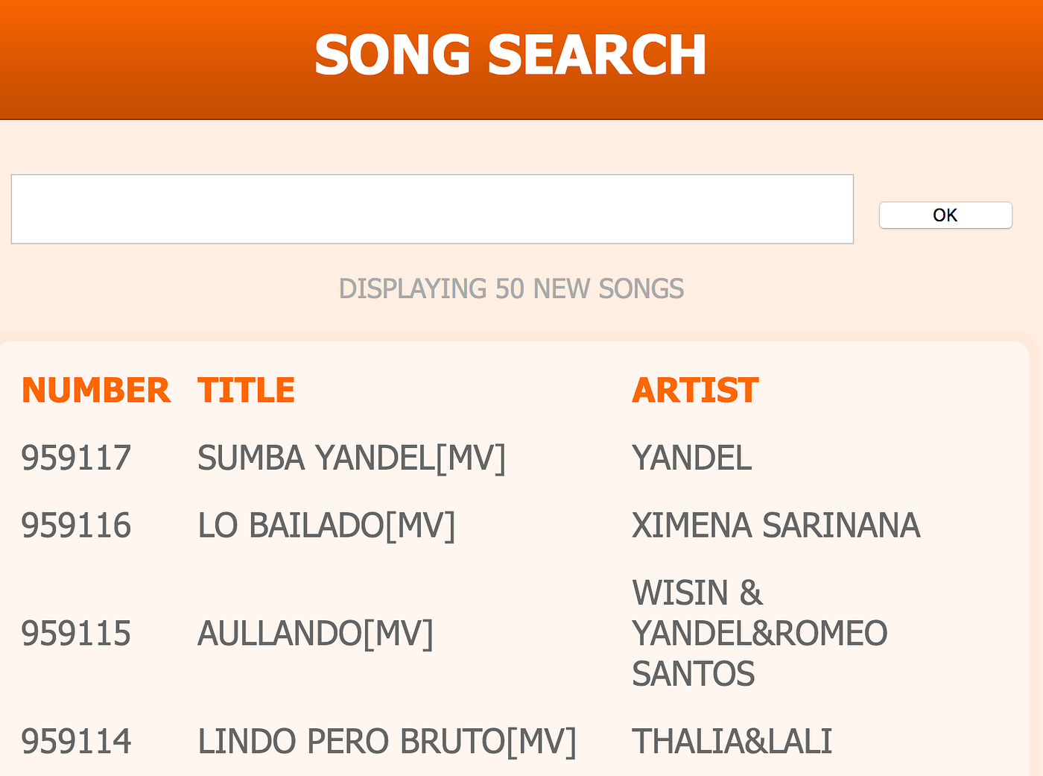Open SUMBA YANDEL[MV] title
1043x776 pixels.
[x=352, y=458]
